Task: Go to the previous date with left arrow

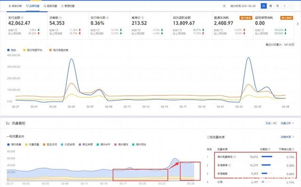Action: click(285, 6)
